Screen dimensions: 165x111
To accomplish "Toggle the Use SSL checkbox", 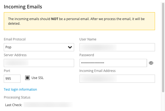I will 27,78.
